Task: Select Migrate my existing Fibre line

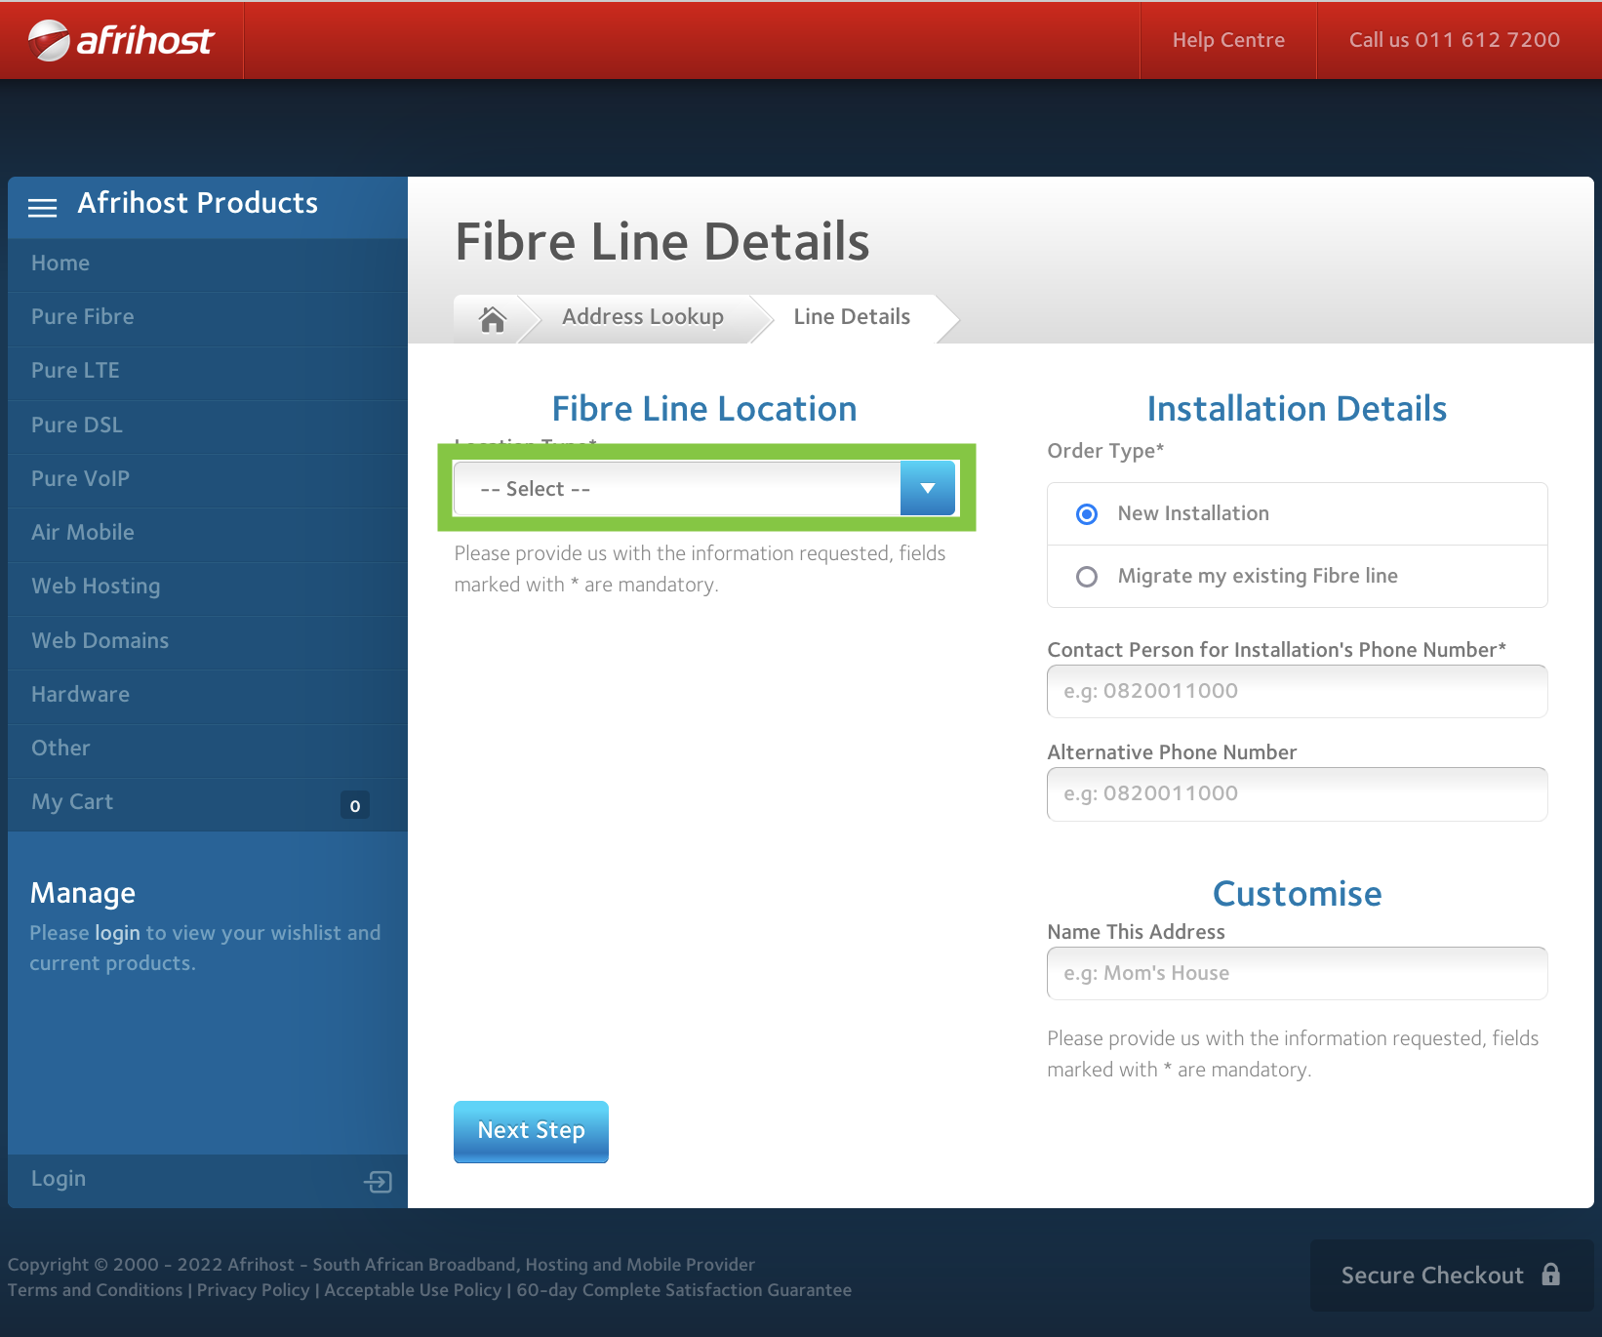Action: click(1087, 577)
